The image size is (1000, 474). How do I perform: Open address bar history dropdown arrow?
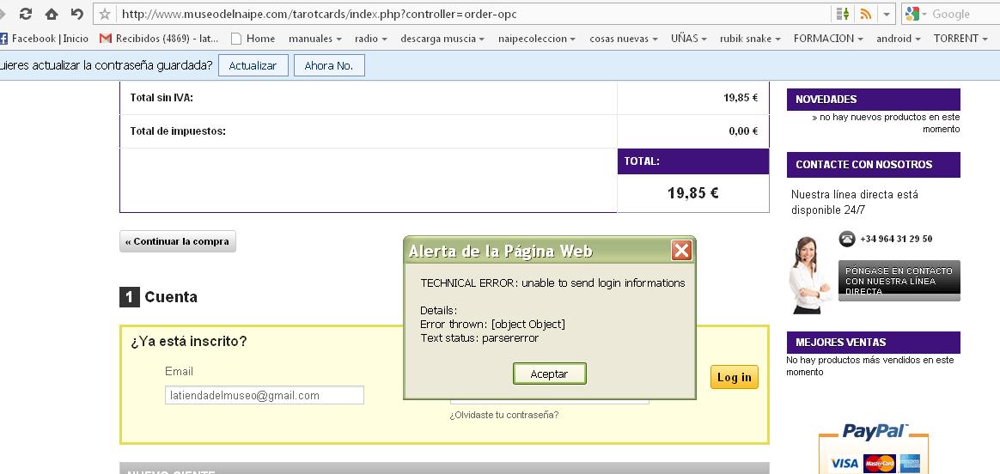tap(887, 14)
